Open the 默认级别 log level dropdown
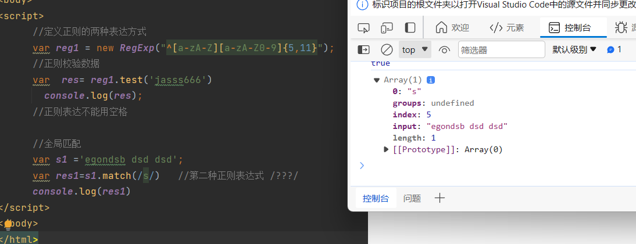This screenshot has width=636, height=244. 574,49
